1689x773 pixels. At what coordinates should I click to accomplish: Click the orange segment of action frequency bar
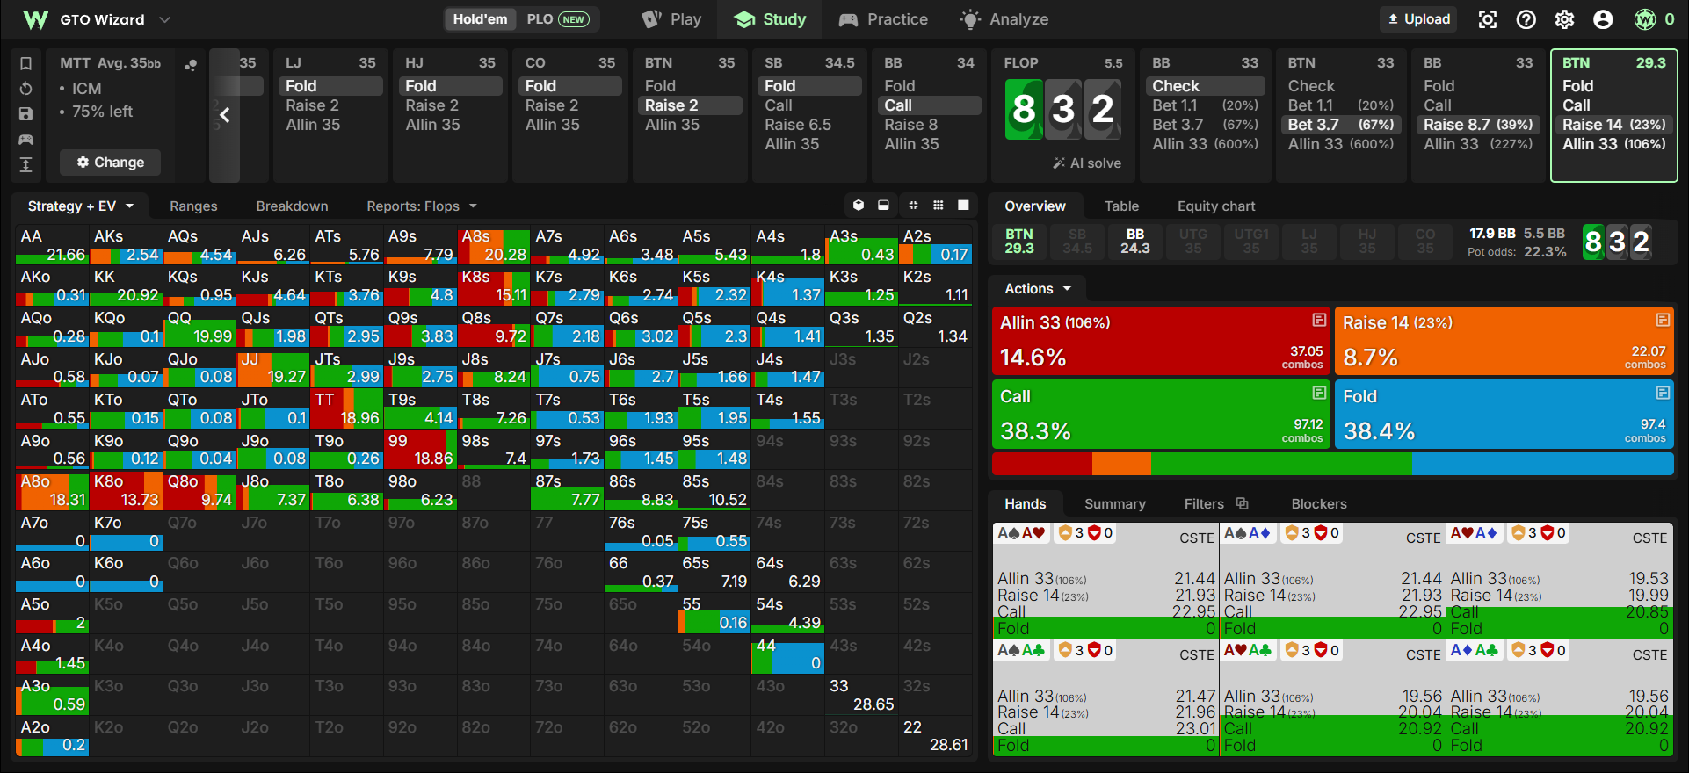point(1121,464)
